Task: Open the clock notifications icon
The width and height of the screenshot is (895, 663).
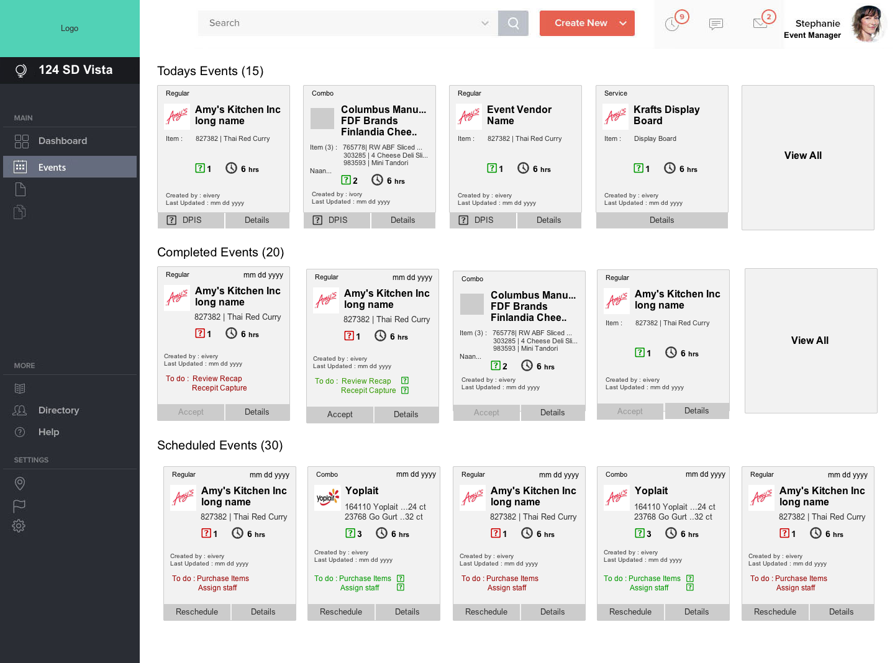Action: [x=672, y=24]
